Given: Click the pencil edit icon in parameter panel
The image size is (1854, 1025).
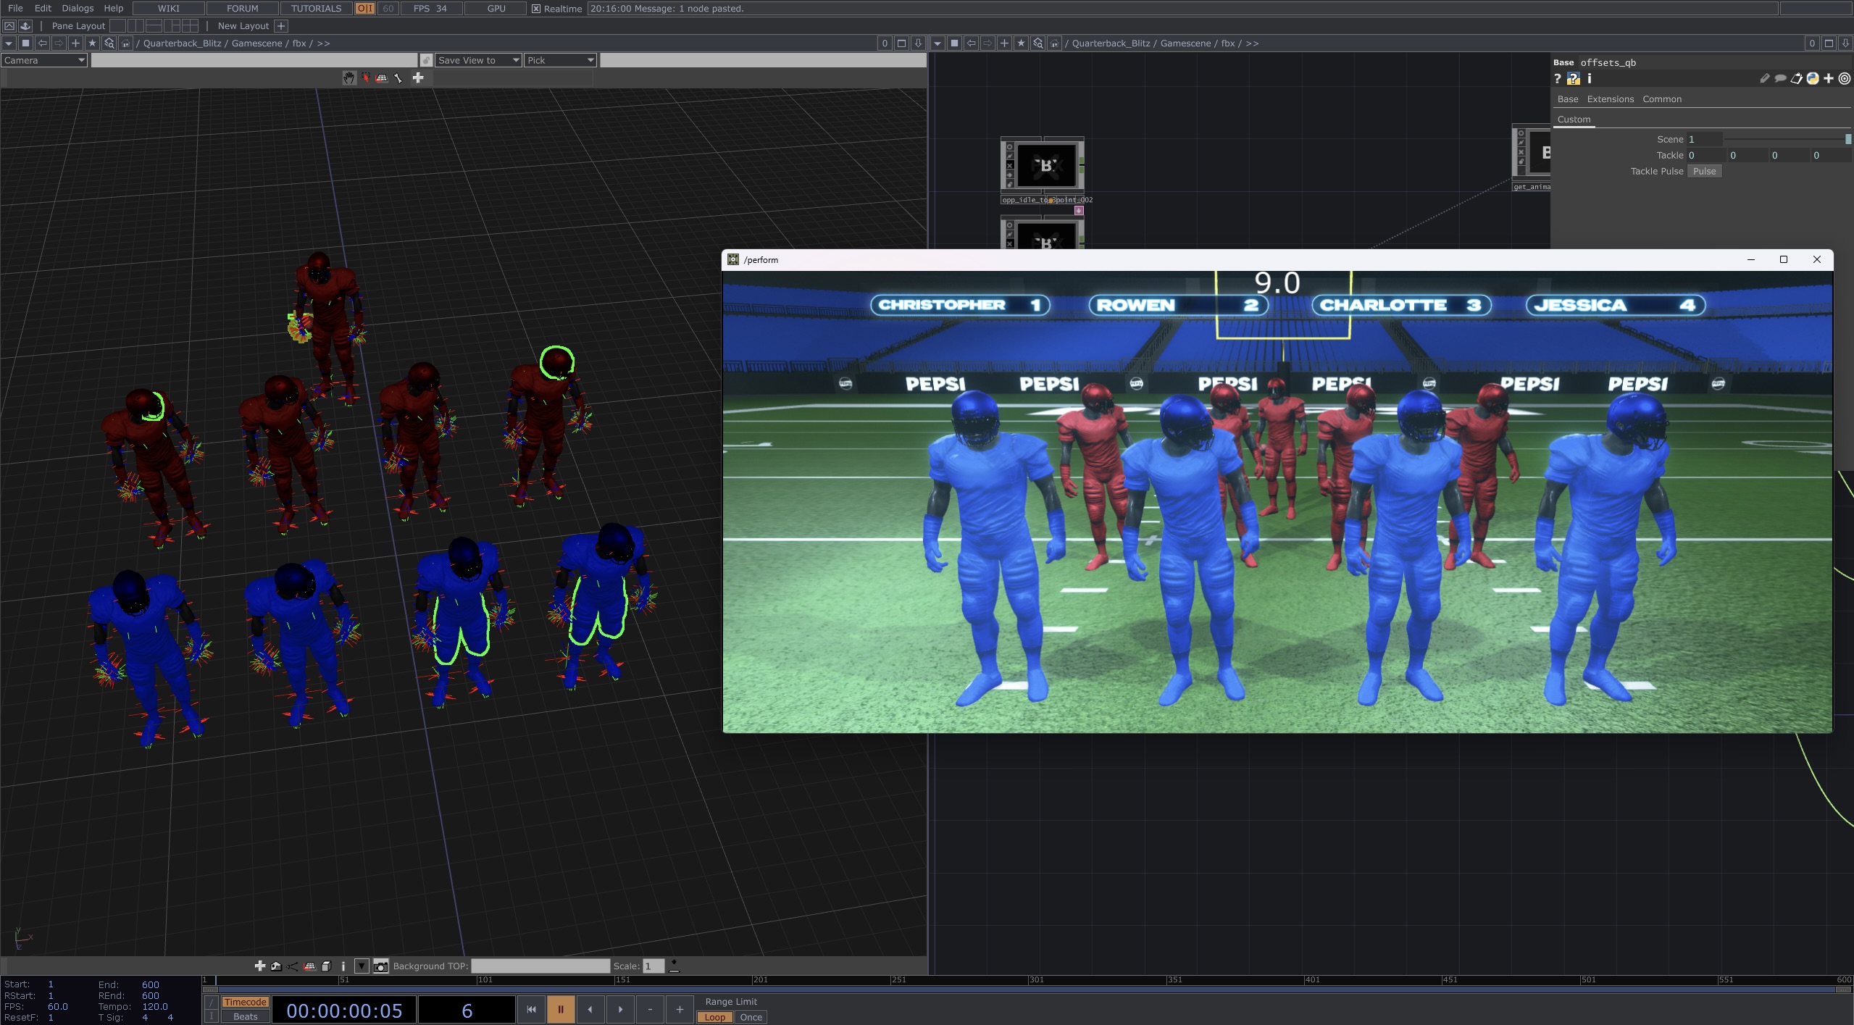Looking at the screenshot, I should click(1765, 78).
